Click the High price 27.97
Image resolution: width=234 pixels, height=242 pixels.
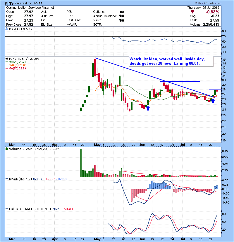(x=28, y=16)
